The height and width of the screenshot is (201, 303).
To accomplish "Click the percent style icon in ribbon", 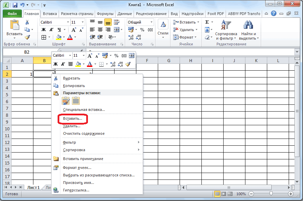I will (x=142, y=30).
